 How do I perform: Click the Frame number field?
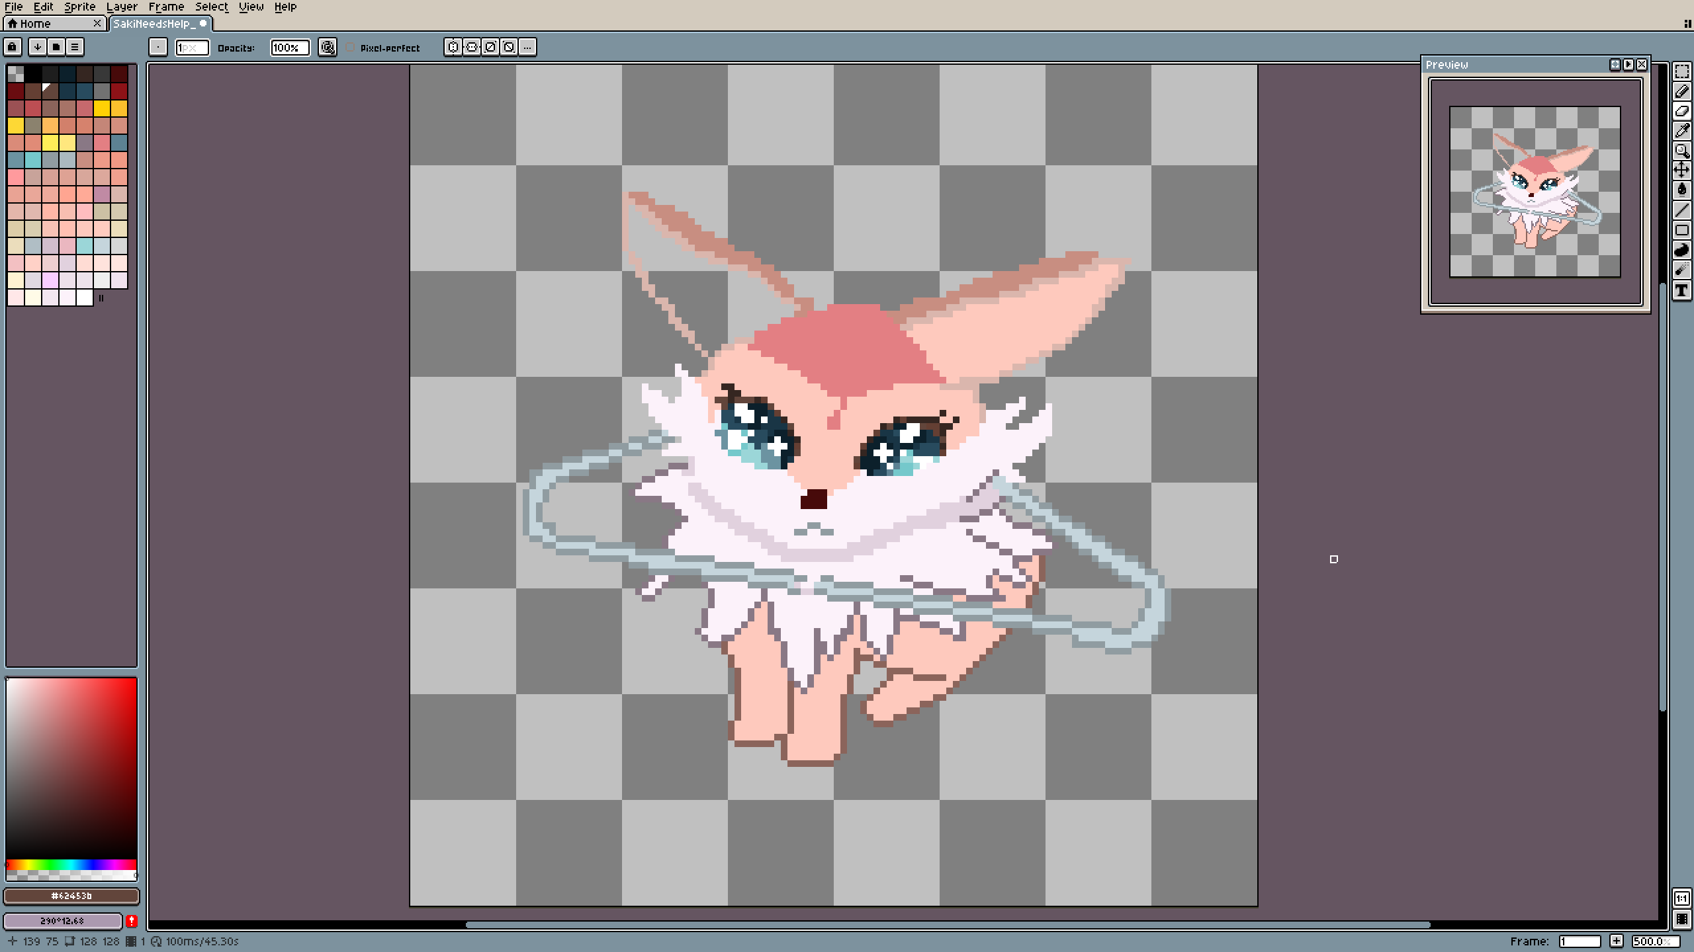[1580, 941]
